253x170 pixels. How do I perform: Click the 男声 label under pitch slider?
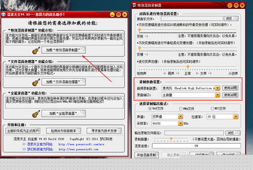point(171,74)
